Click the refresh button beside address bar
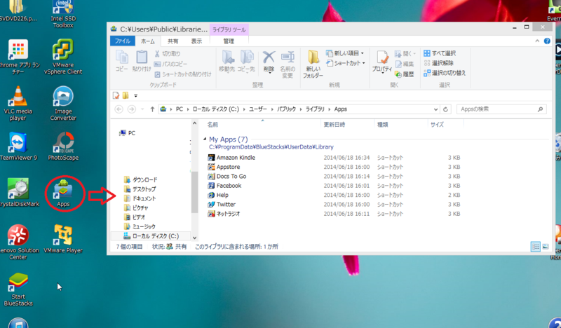Image resolution: width=561 pixels, height=328 pixels. (x=445, y=109)
